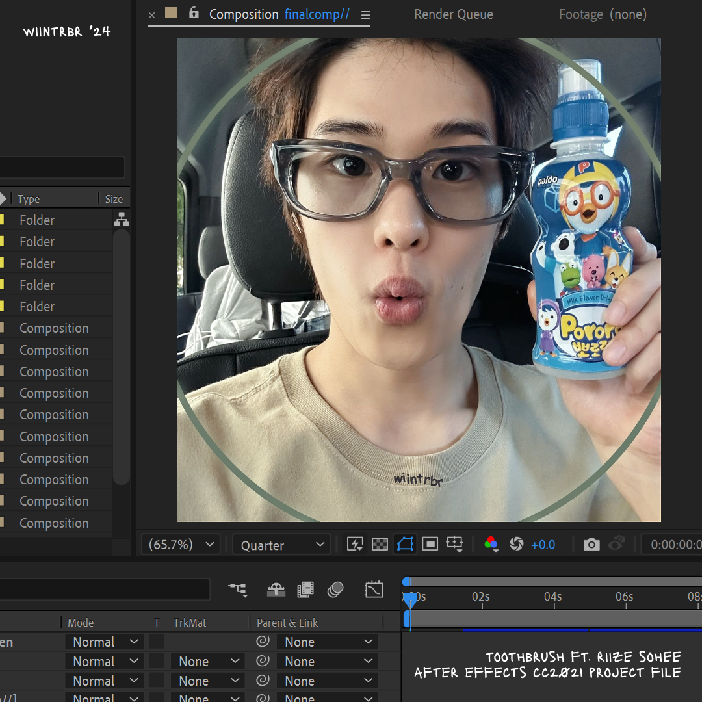This screenshot has height=702, width=702.
Task: Click the project panel vertical scrollbar
Action: click(x=121, y=357)
